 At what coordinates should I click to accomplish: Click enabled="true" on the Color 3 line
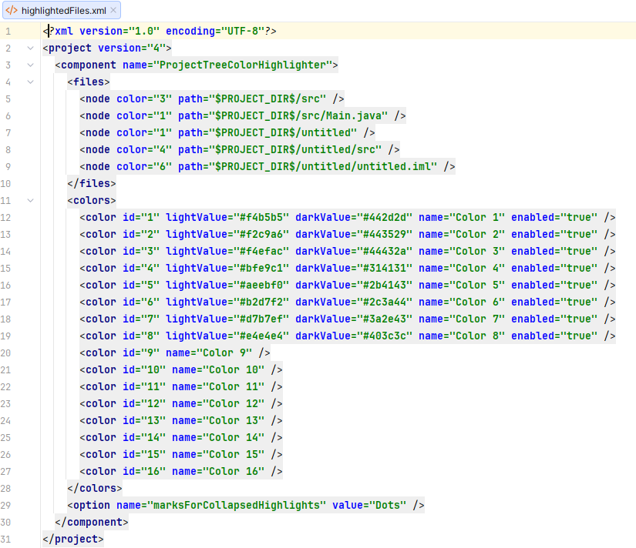[x=554, y=252]
